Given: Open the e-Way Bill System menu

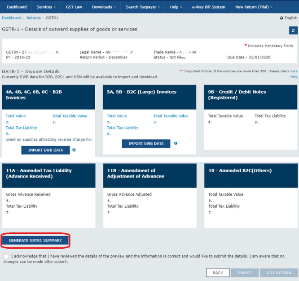Looking at the screenshot, I should tap(208, 7).
